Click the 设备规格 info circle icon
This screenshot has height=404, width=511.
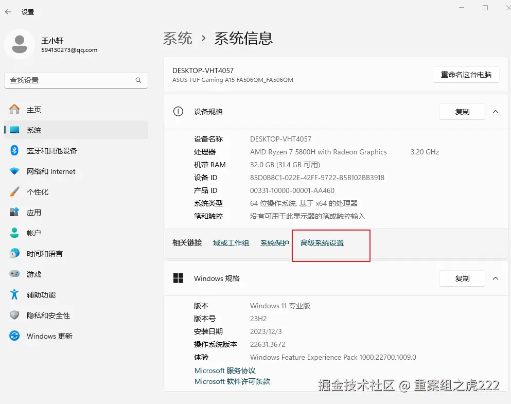(x=178, y=112)
